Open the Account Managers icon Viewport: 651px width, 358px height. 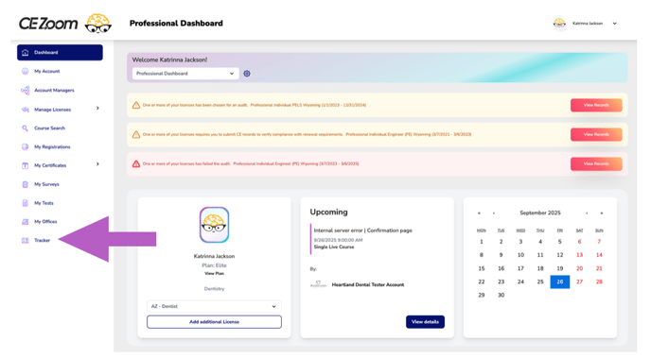(x=26, y=91)
